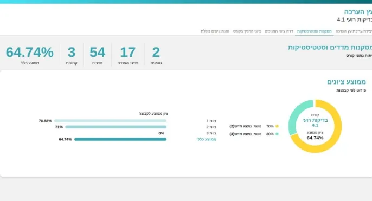This screenshot has height=201, width=372.
Task: Click the 'נושא חדש(2)' legend entry
Action: pyautogui.click(x=245, y=126)
